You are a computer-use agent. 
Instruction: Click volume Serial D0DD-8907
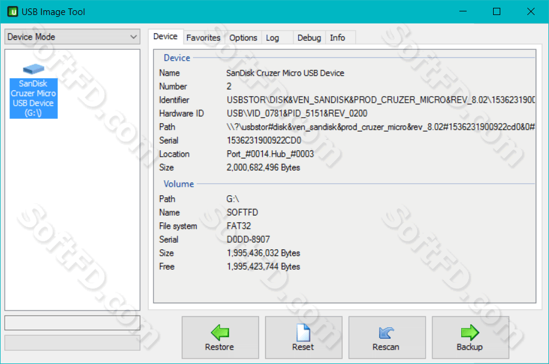pyautogui.click(x=248, y=240)
